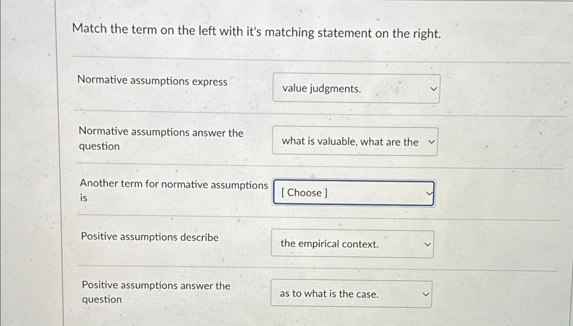
Task: Open the "what is valuable, what are the" dropdown
Action: [354, 142]
